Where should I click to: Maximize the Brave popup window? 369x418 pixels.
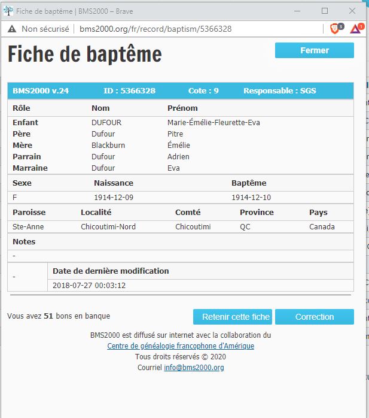coord(325,11)
